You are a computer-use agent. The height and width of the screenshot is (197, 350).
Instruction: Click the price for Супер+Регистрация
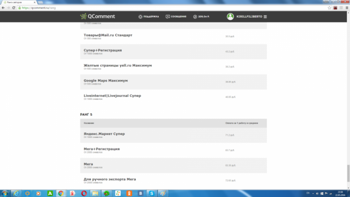point(230,51)
